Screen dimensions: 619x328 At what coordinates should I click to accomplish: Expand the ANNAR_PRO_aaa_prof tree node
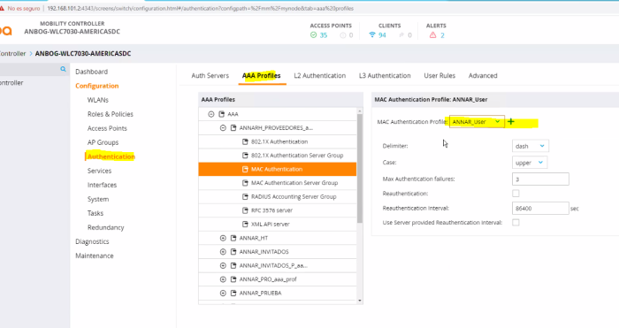[x=223, y=279]
